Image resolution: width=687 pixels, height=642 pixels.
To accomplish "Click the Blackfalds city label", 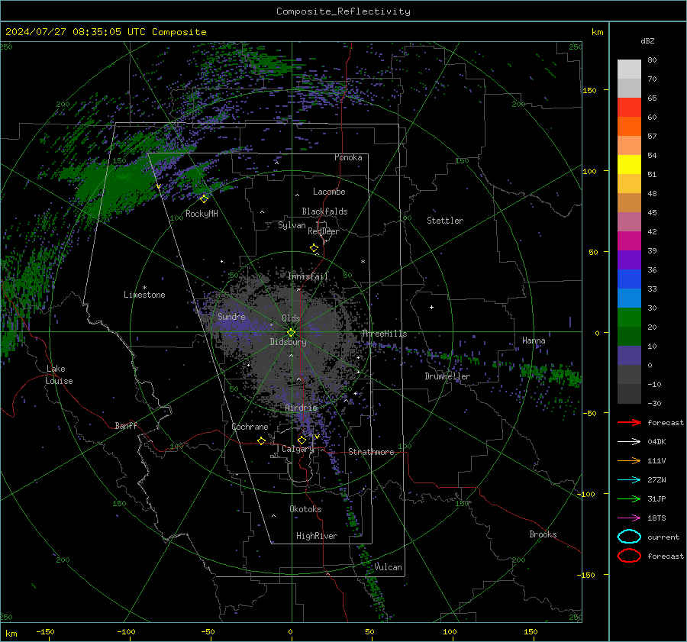I will tap(324, 211).
